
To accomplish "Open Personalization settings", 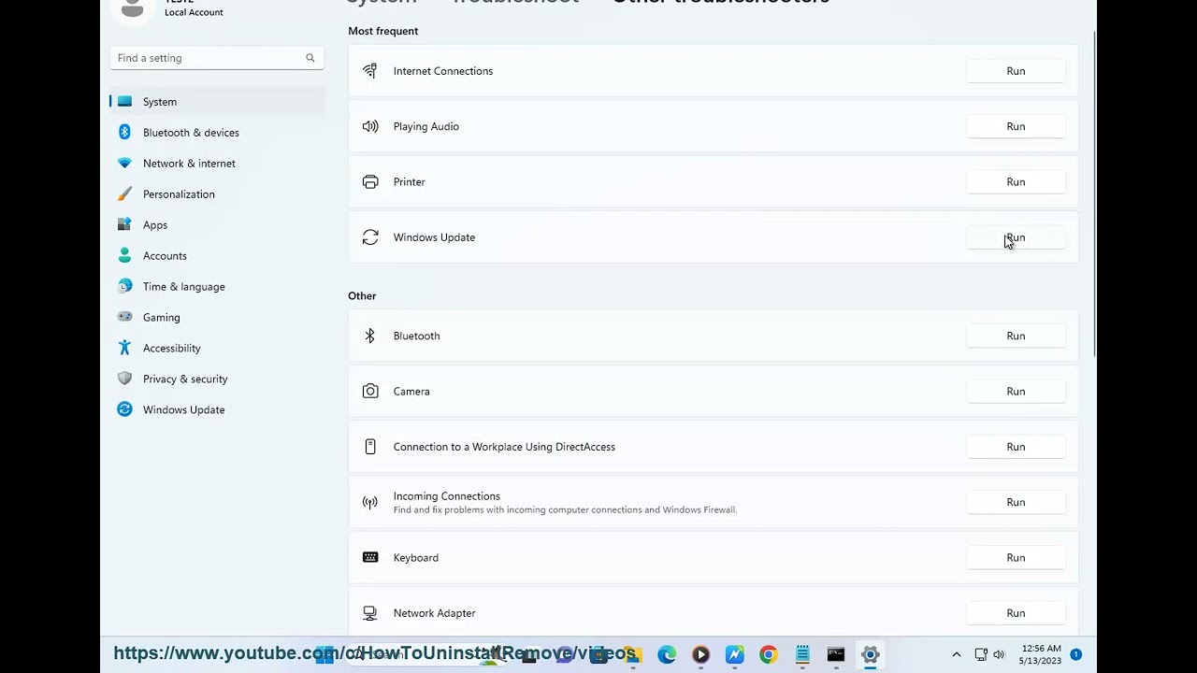I will [x=217, y=193].
